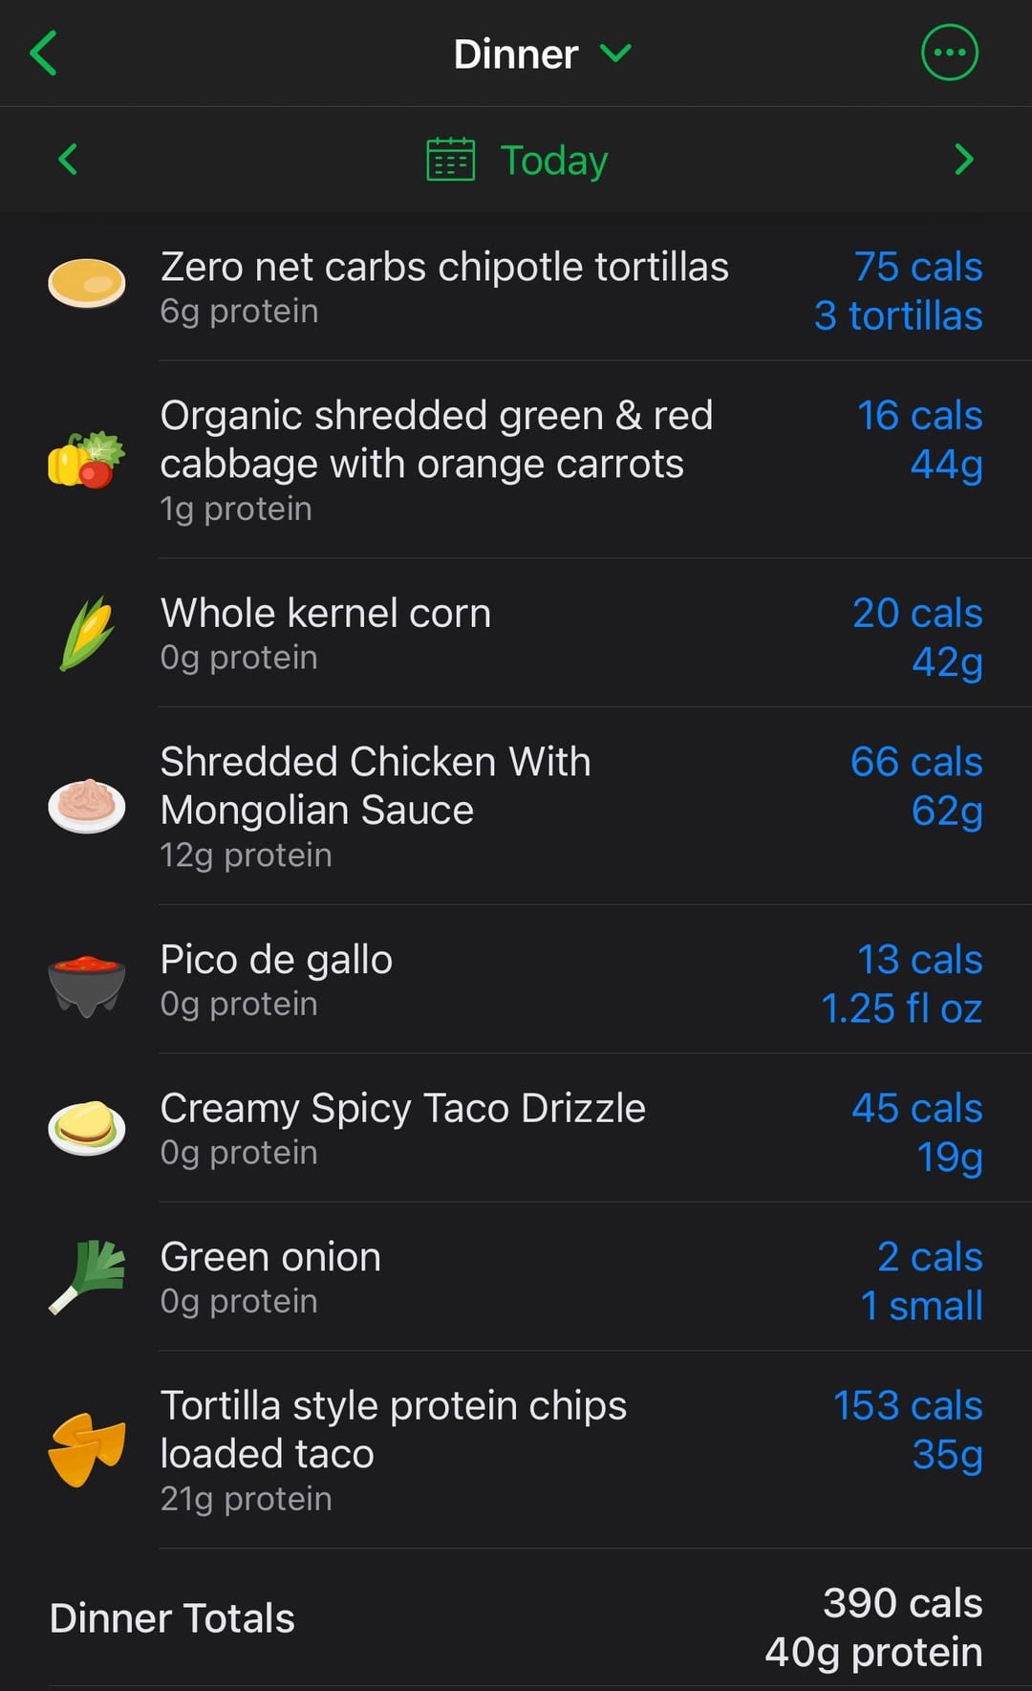Tap the Today date label
The height and width of the screenshot is (1691, 1032).
click(554, 161)
